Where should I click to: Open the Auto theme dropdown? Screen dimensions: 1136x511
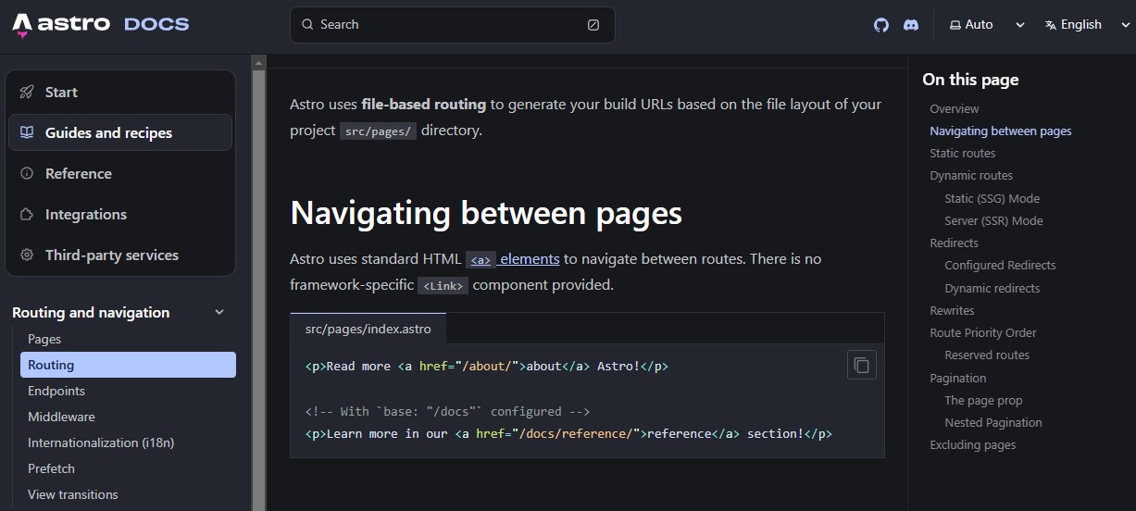pyautogui.click(x=987, y=25)
